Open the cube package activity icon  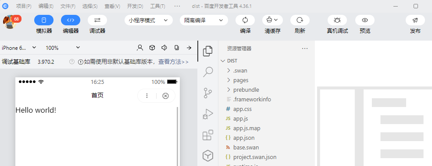208,156
